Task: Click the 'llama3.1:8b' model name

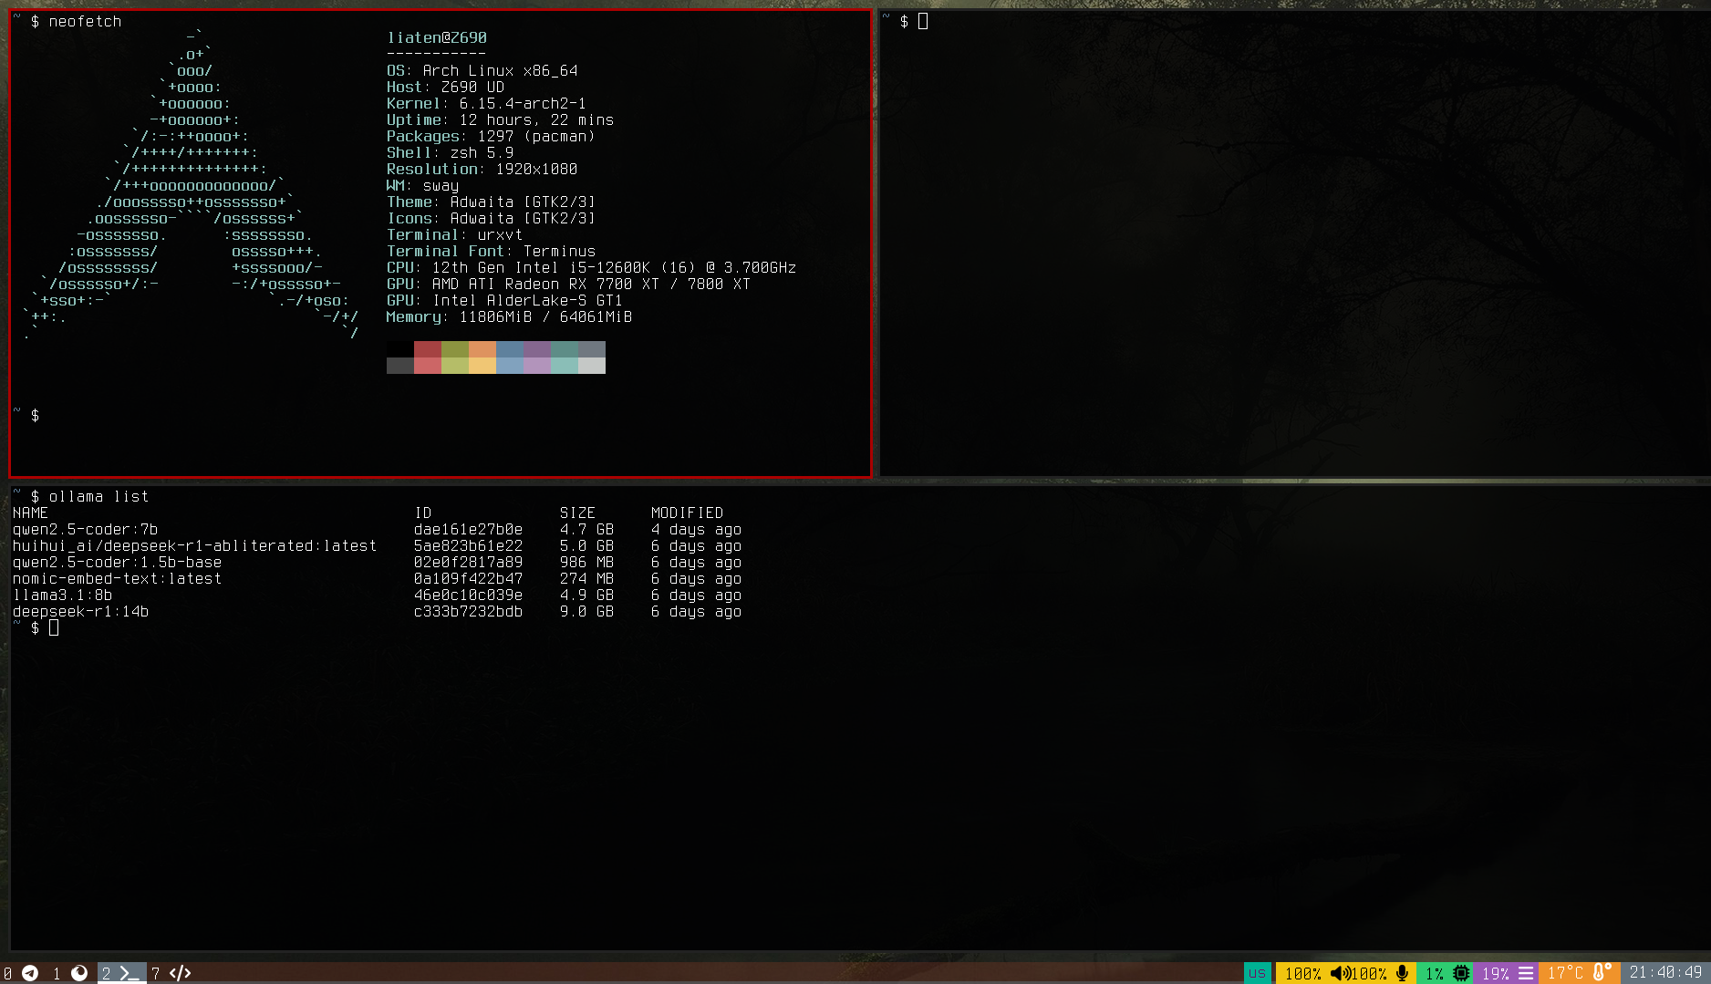Action: click(63, 595)
